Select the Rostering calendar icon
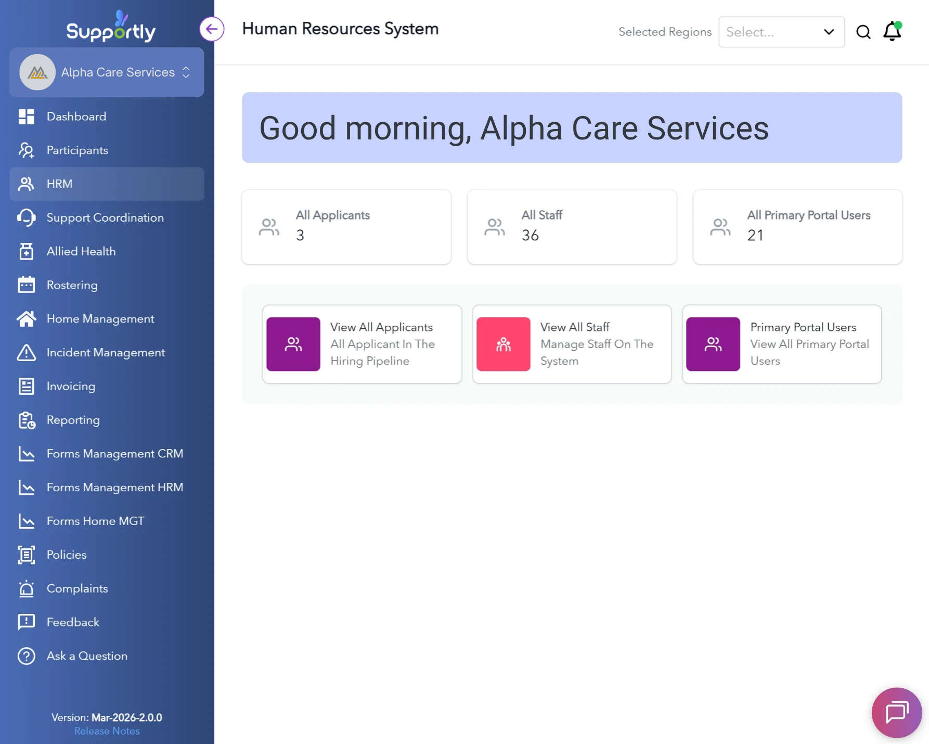The image size is (929, 744). coord(27,285)
